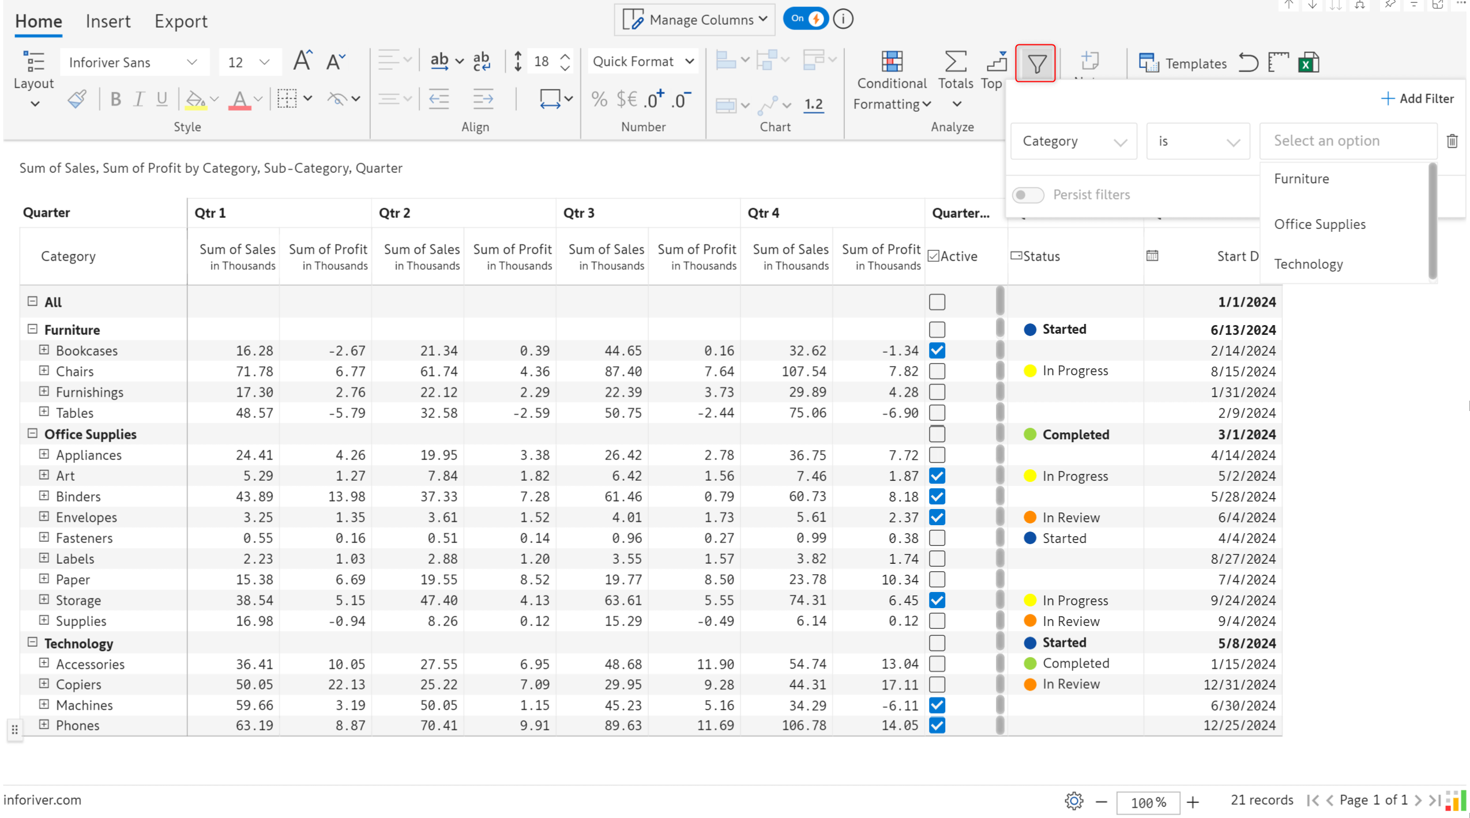The width and height of the screenshot is (1470, 818).
Task: Decrease decimal places
Action: (x=681, y=99)
